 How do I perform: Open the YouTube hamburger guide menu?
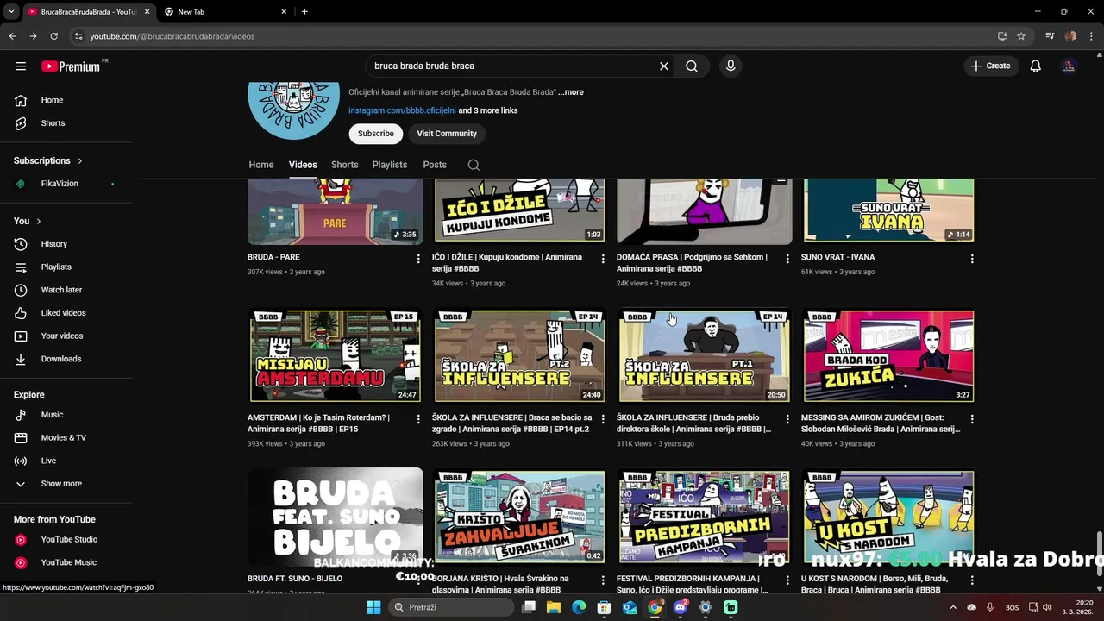pyautogui.click(x=21, y=66)
